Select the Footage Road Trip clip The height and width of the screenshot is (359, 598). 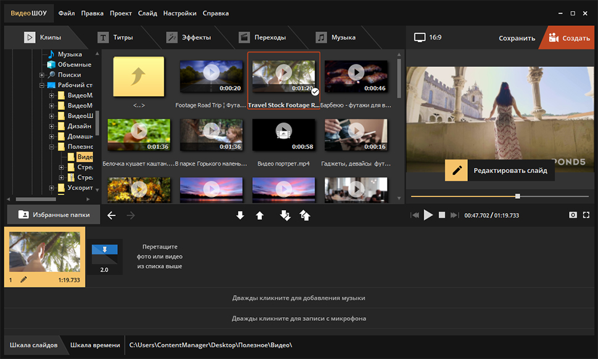pos(211,76)
